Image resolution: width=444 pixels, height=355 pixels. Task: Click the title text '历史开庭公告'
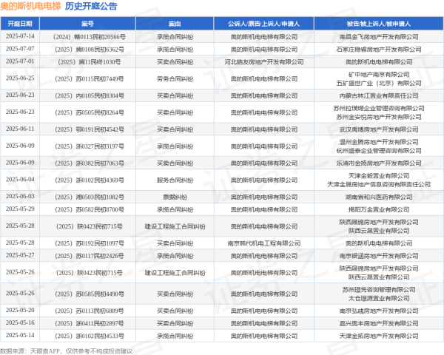click(x=91, y=6)
